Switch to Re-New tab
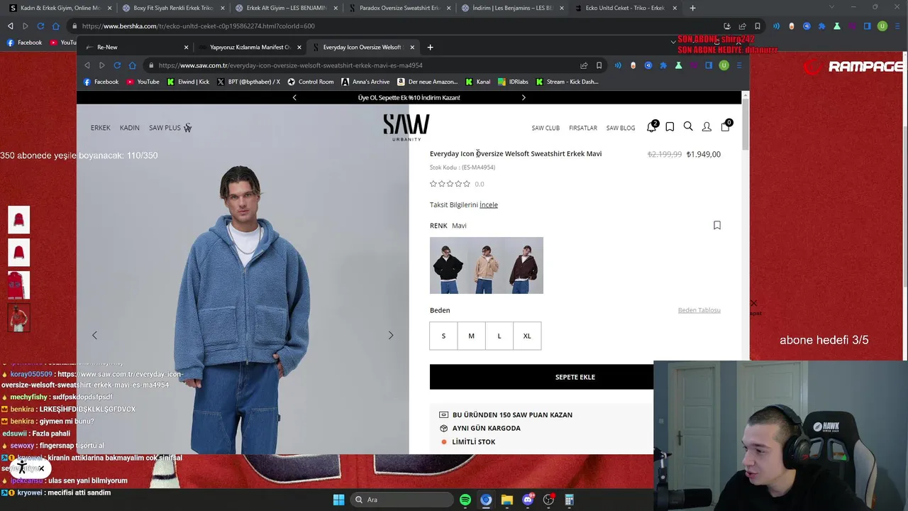908x511 pixels. click(x=137, y=48)
